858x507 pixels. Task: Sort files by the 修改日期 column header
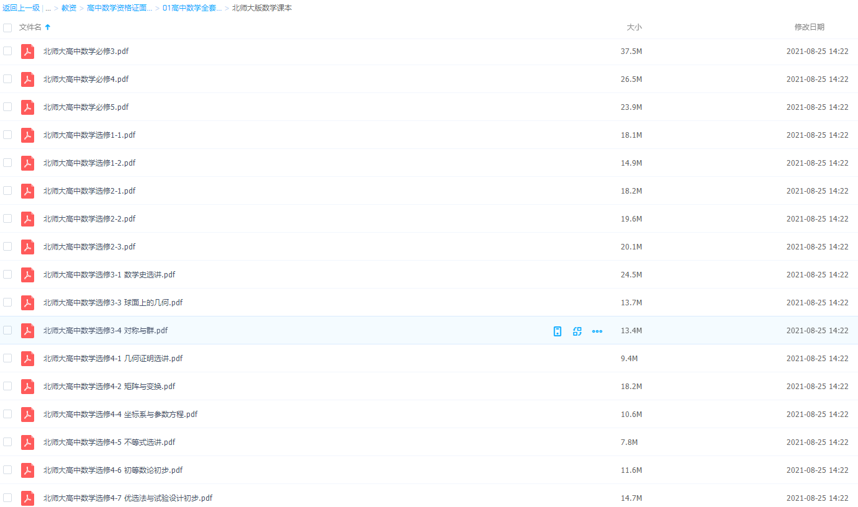[809, 27]
